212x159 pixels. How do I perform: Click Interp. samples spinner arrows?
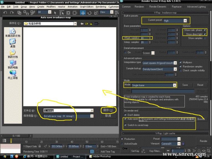click(150, 42)
